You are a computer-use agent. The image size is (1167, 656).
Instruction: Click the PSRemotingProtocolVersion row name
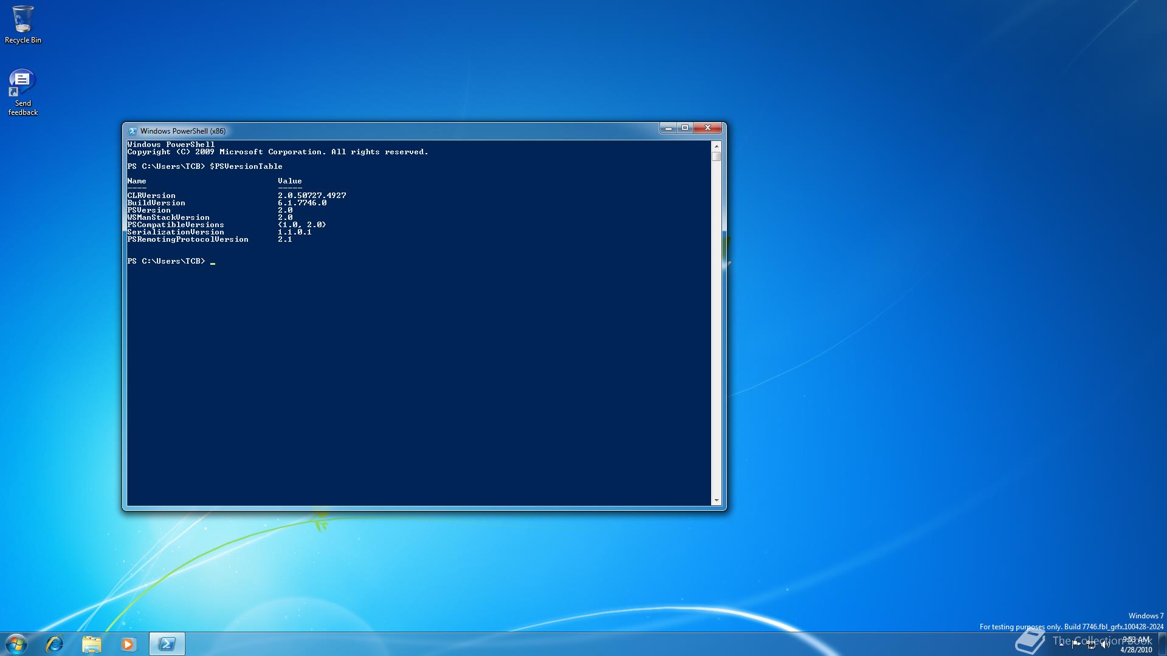coord(188,239)
